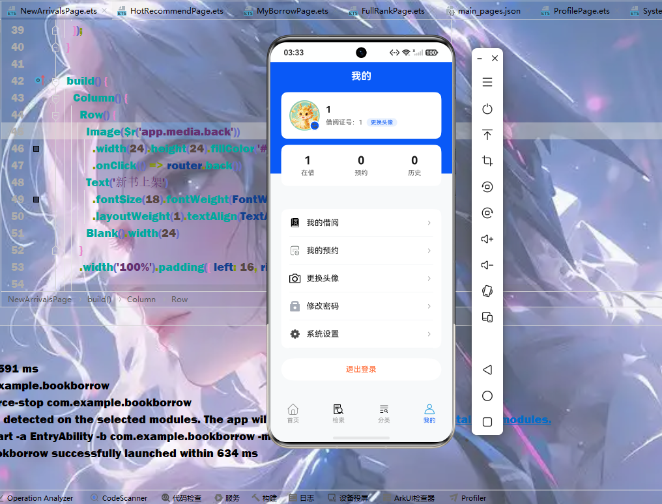Tap the 退出登录 logout button
The image size is (662, 504).
361,369
